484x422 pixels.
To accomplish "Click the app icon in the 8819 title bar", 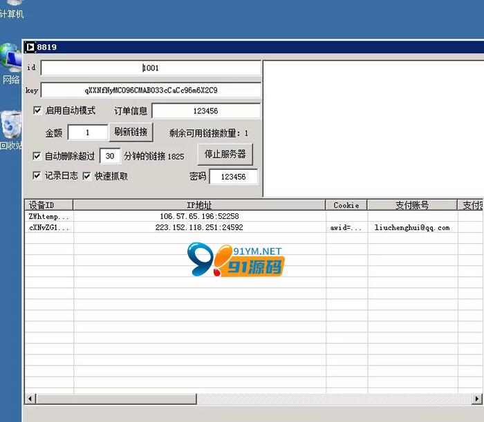I will pos(30,47).
